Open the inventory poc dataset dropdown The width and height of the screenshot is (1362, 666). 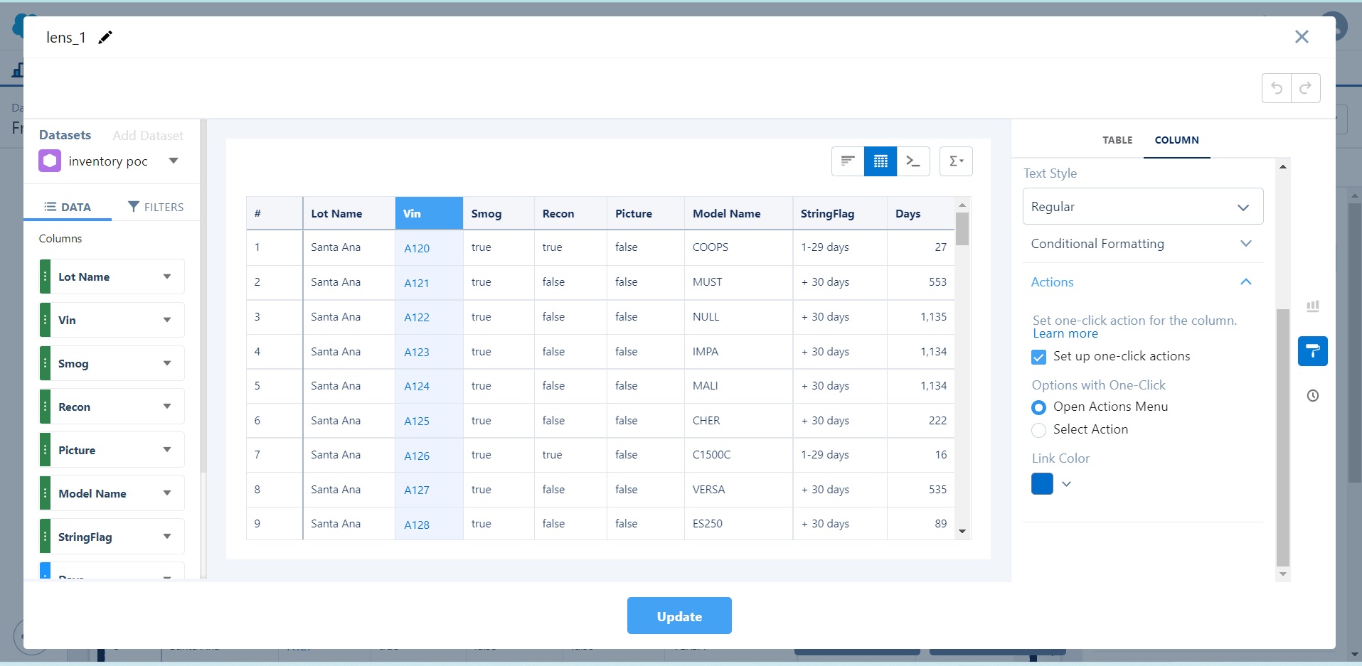pyautogui.click(x=173, y=161)
